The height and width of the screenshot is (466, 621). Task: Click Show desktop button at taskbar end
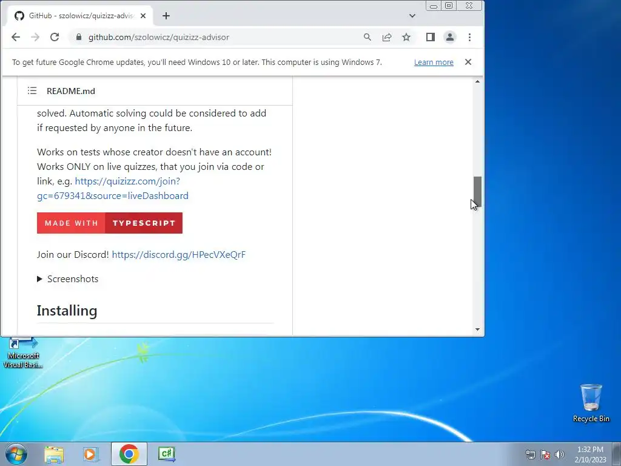pos(617,454)
